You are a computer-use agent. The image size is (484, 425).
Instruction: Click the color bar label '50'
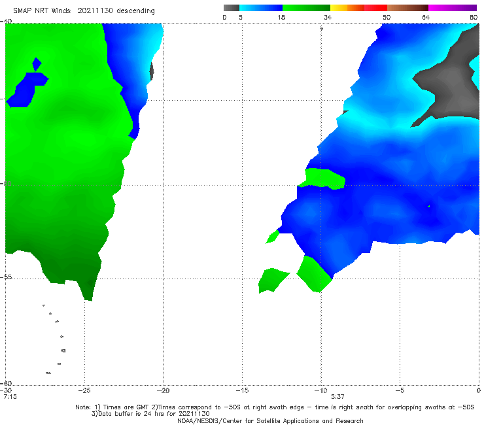pos(387,17)
